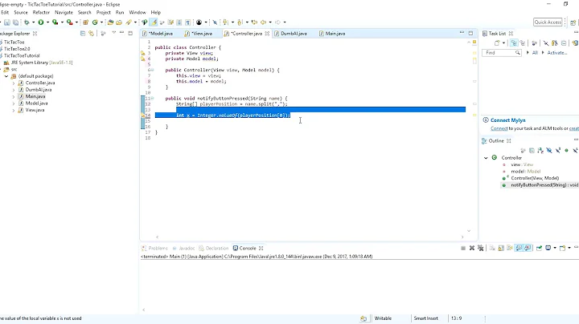579x324 pixels.
Task: Collapse All in Package Explorer
Action: [x=83, y=33]
